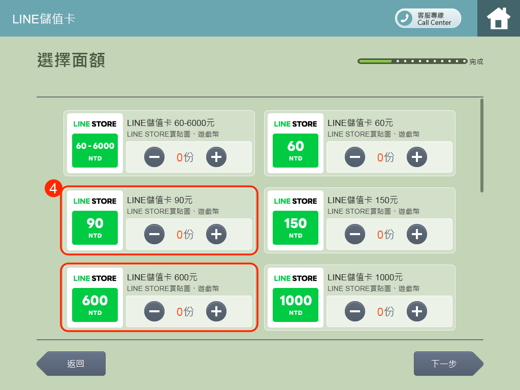Click the LINE儲值卡 60元 title
520x390 pixels.
coord(361,123)
